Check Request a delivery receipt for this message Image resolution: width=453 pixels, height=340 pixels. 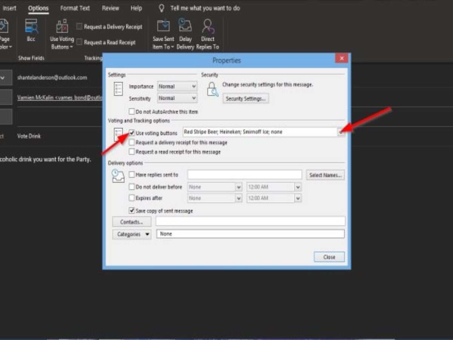click(x=132, y=142)
